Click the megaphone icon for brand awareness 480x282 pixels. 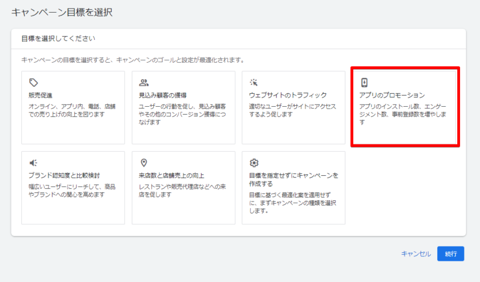point(33,163)
